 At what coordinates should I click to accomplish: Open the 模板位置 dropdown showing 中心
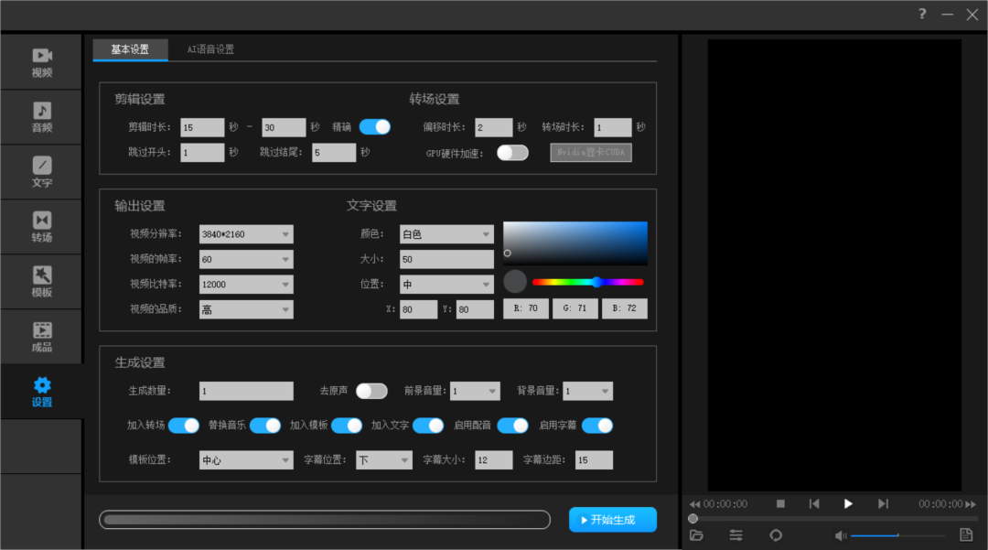click(246, 460)
